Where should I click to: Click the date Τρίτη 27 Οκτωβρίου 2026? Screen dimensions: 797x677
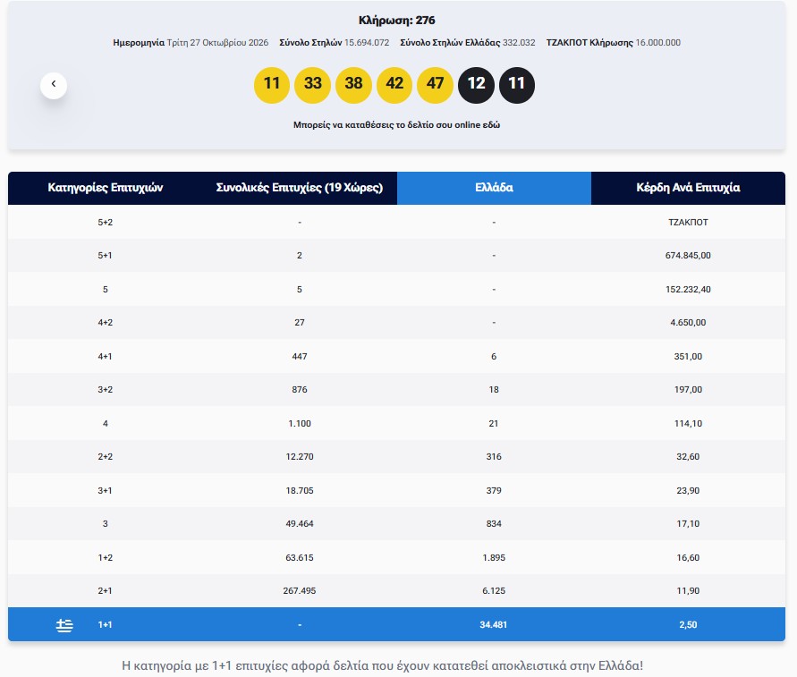tap(217, 43)
